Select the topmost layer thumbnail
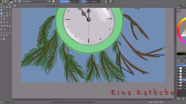 click(181, 68)
